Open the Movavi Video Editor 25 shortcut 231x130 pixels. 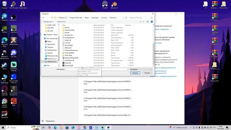(14, 79)
